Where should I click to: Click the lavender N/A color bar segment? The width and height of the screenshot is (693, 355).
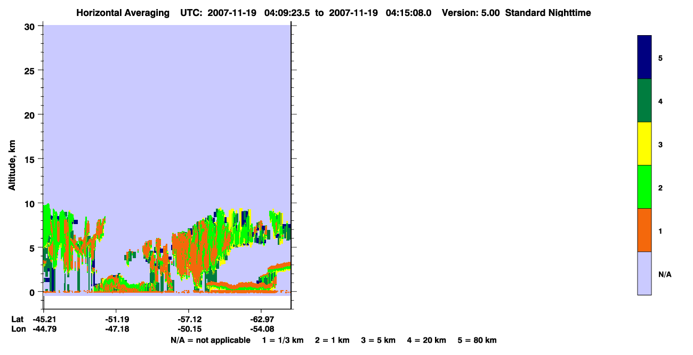pyautogui.click(x=644, y=273)
